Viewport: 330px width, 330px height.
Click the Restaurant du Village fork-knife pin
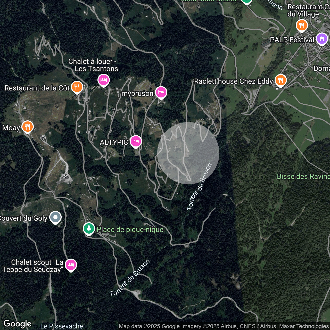coord(301,26)
